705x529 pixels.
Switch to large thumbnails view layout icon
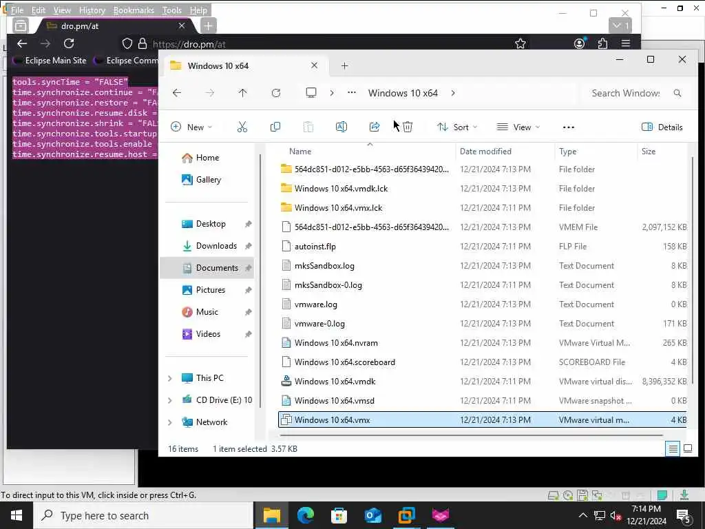click(688, 448)
